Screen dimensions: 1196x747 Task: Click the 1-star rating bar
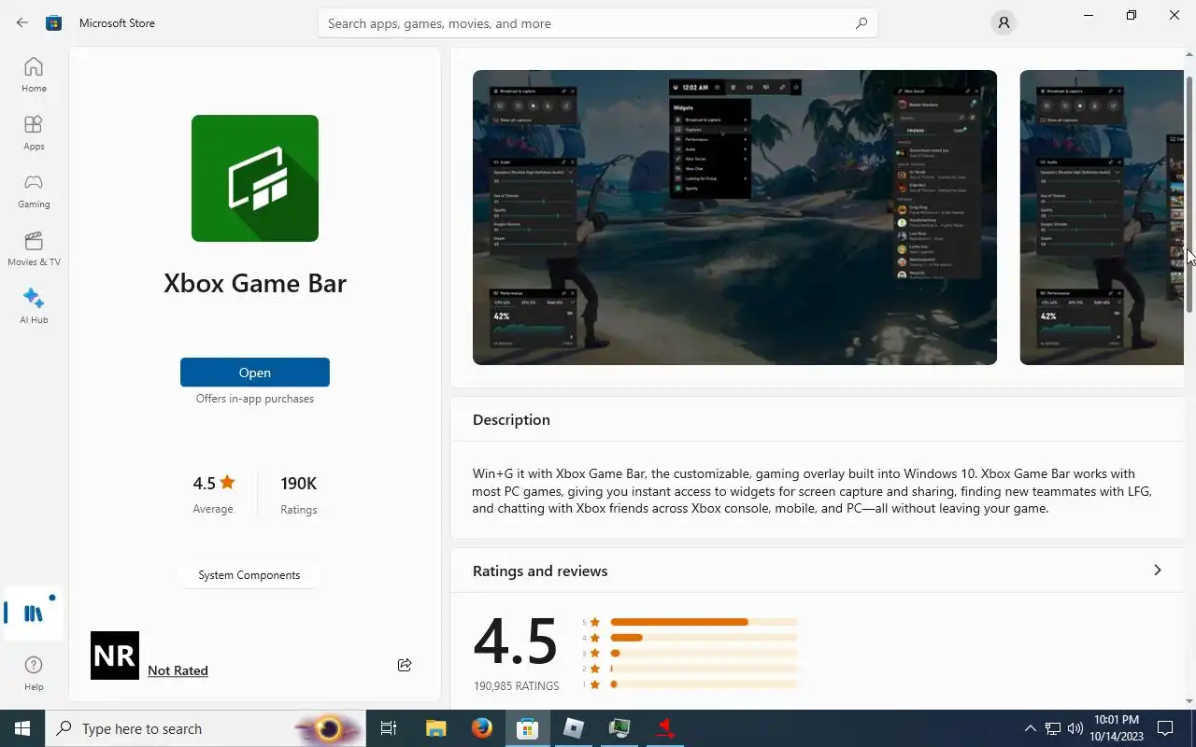(704, 684)
